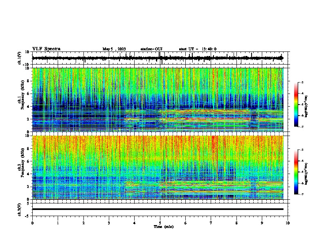Screen dimensions: 324x250
Task: Click the "-3" label on ch.2 colorbar
Action: coord(301,150)
